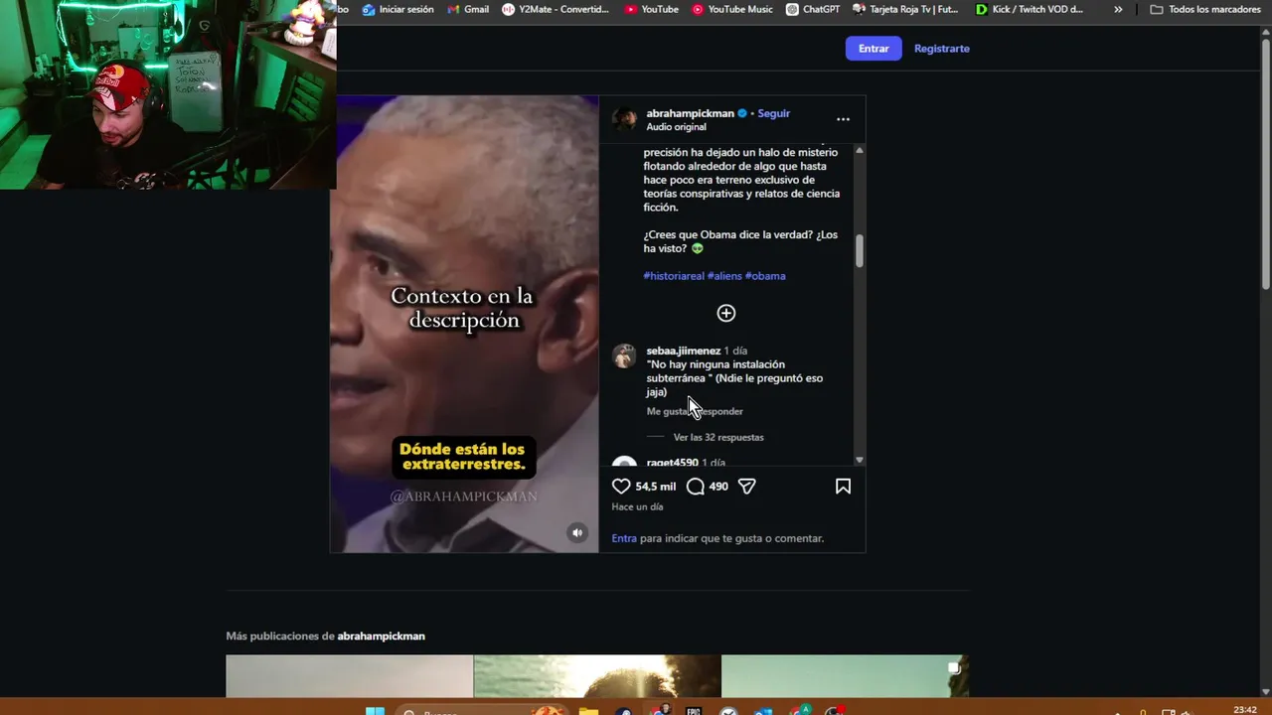
Task: Click the Hace un día timestamp
Action: pos(637,506)
